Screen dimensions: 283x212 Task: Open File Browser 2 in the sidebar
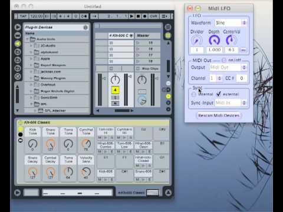click(x=18, y=60)
